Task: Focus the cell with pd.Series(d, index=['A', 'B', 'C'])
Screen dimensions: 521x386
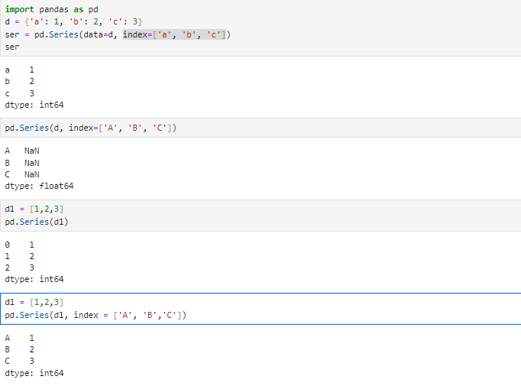Action: tap(260, 128)
